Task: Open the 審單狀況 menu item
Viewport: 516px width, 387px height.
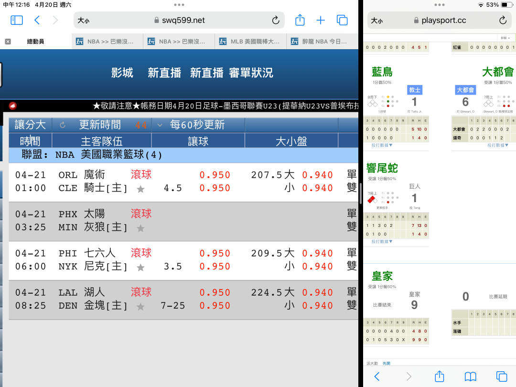Action: pos(251,73)
